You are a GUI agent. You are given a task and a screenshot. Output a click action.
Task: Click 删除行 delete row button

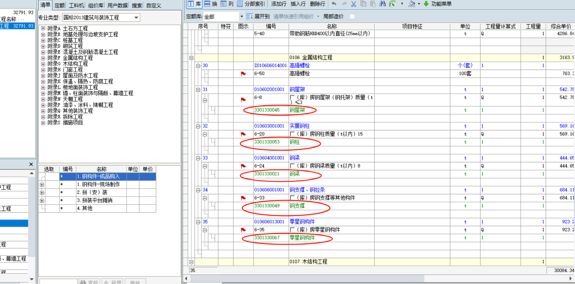(317, 4)
